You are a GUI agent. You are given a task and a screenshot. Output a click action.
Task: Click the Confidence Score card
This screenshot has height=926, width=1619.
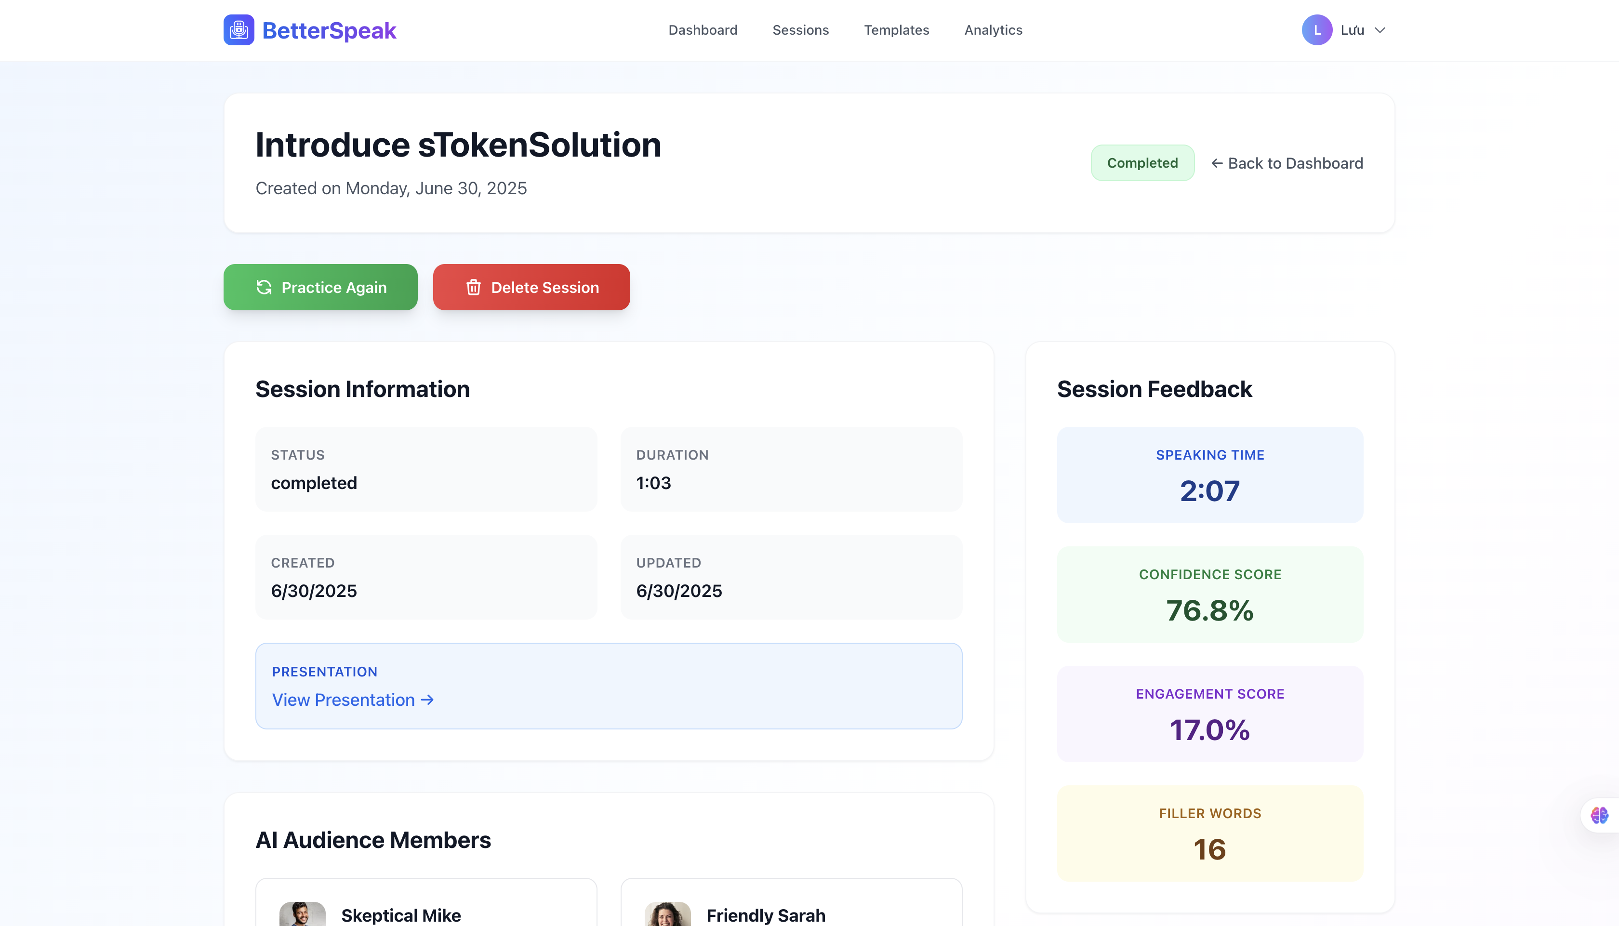coord(1209,594)
